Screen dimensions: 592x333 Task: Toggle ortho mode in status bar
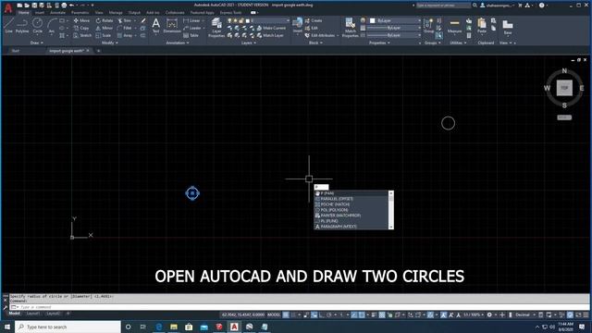coord(322,314)
